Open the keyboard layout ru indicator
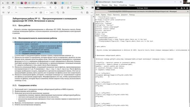The width and height of the screenshot is (190, 107). click(177, 8)
